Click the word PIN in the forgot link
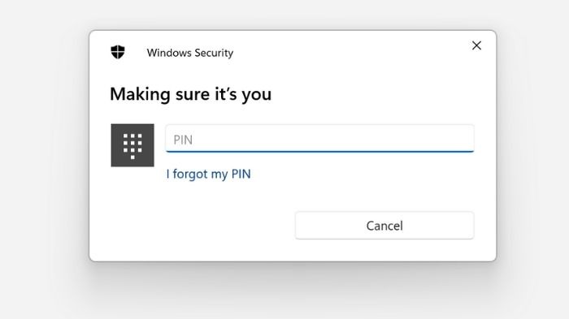569x319 pixels. point(241,174)
